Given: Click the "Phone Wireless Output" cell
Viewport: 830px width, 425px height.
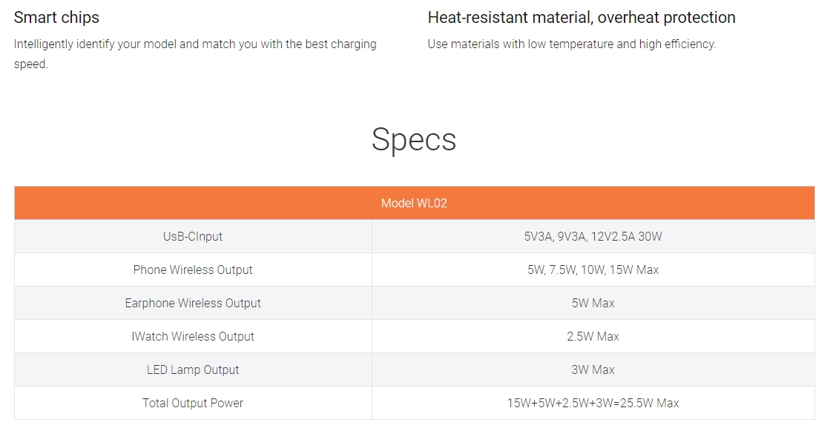Looking at the screenshot, I should [x=193, y=270].
